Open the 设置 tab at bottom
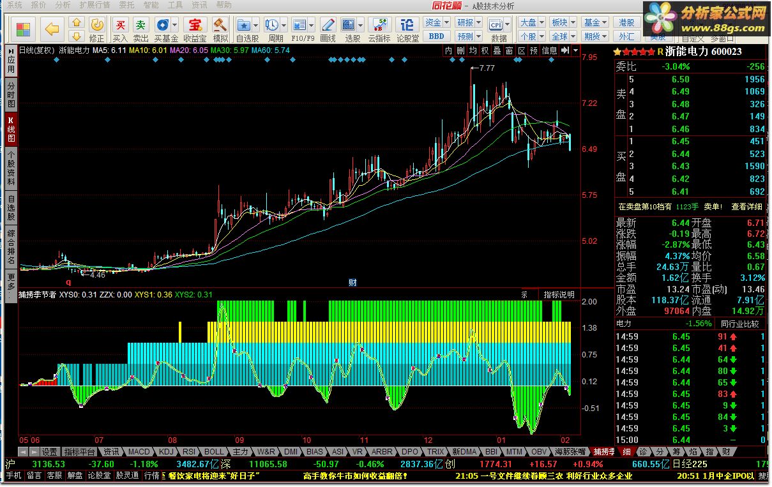772x487 pixels. click(49, 451)
